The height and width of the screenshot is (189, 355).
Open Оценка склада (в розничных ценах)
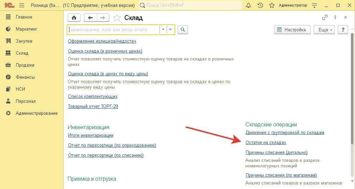[x=105, y=51]
